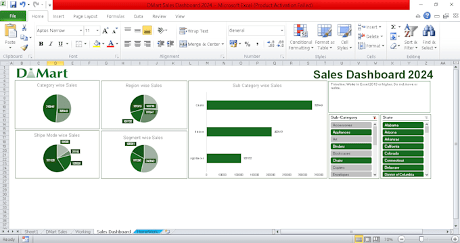Open Conditional Formatting icon
460x243 pixels.
[300, 31]
